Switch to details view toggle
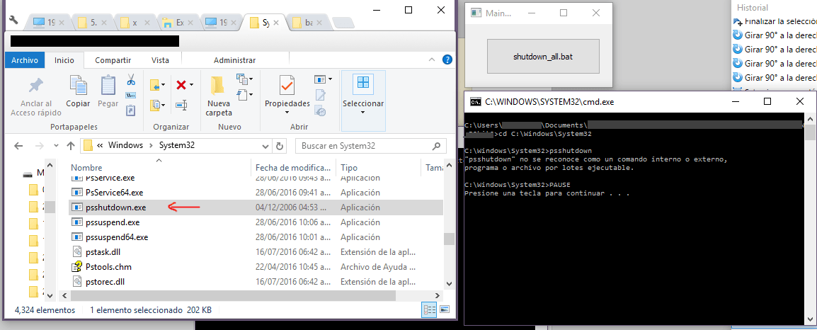Image resolution: width=817 pixels, height=330 pixels. click(x=429, y=309)
